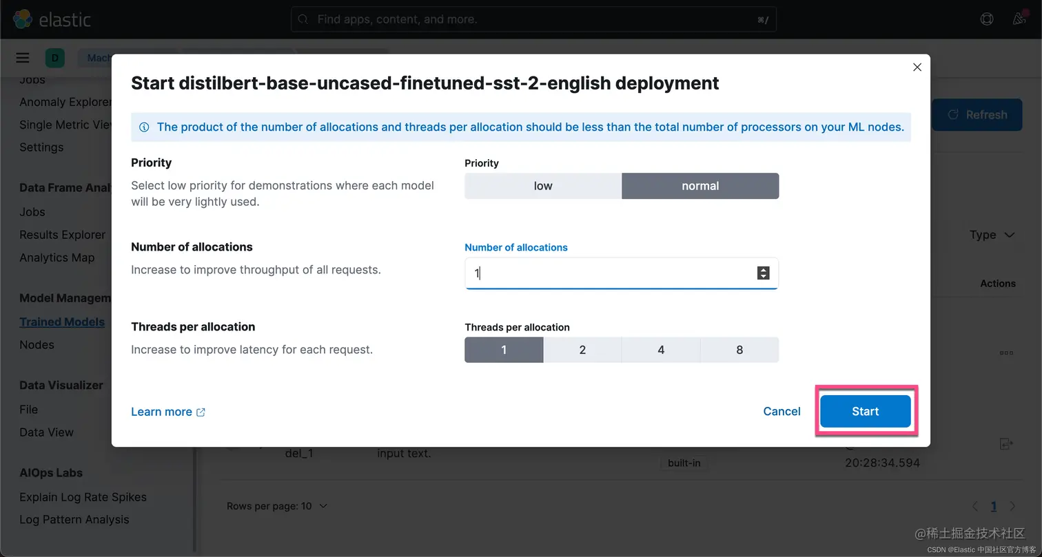Select low priority option
Viewport: 1042px width, 557px height.
[543, 186]
